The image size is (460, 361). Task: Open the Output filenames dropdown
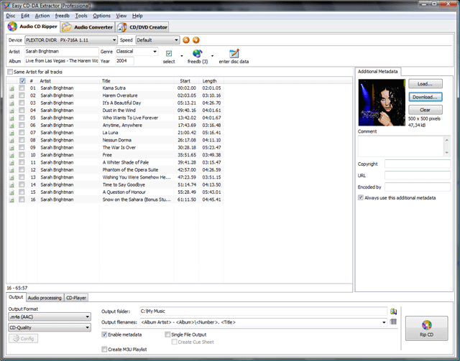coord(384,322)
